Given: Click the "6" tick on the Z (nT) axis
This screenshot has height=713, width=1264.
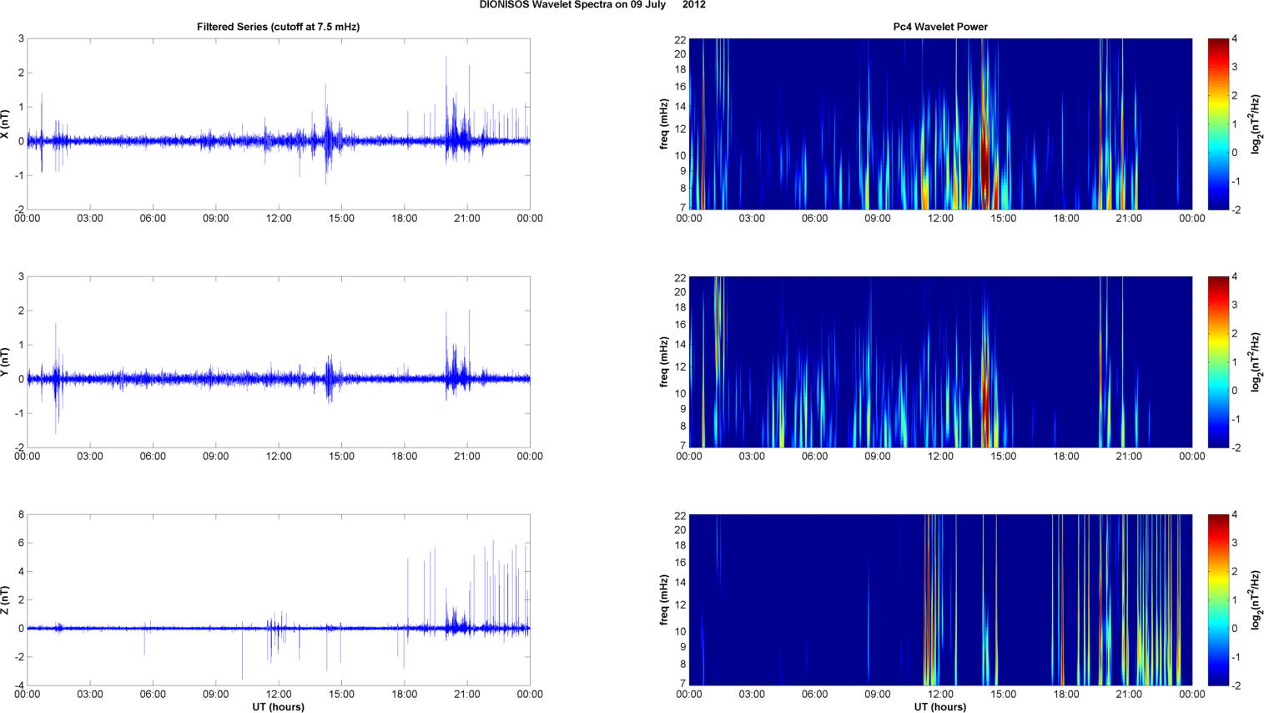Looking at the screenshot, I should pyautogui.click(x=21, y=544).
